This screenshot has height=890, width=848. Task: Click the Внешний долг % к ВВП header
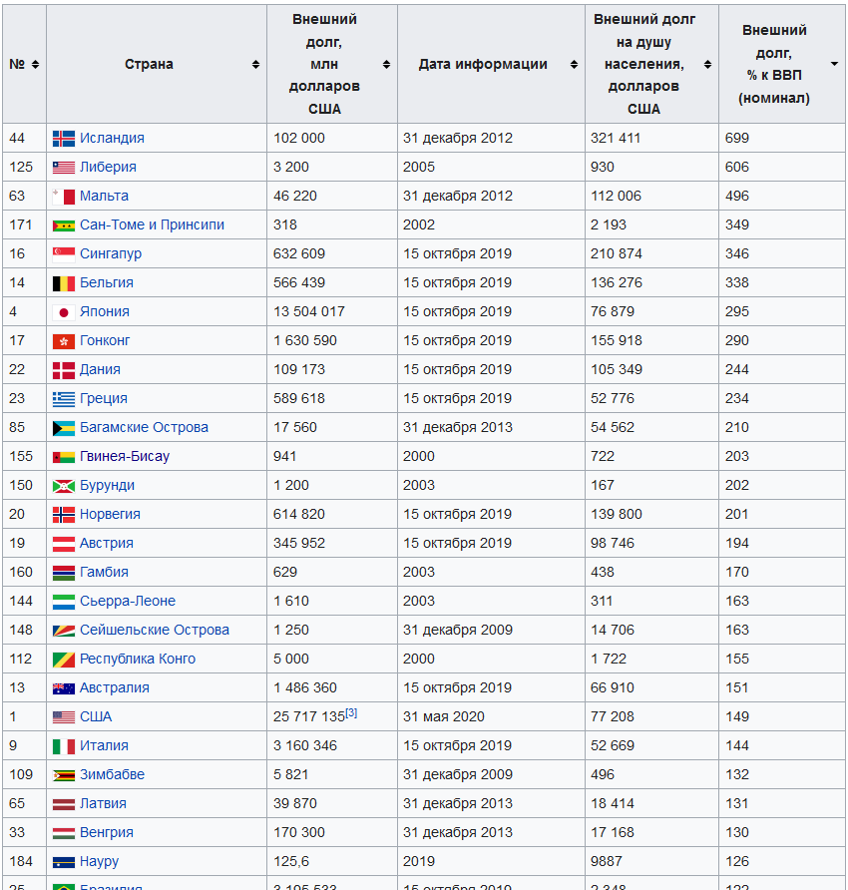[774, 65]
